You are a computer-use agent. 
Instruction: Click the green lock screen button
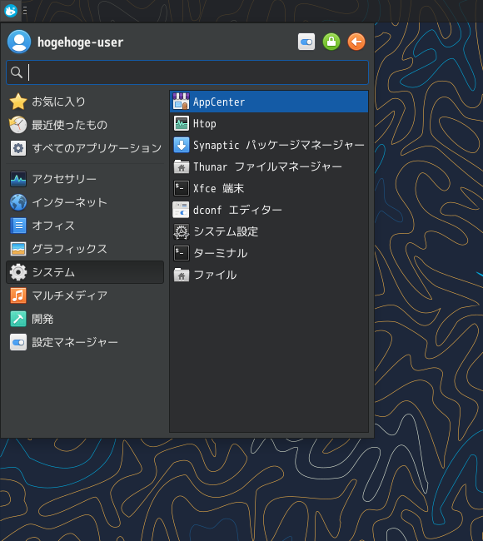pyautogui.click(x=331, y=42)
